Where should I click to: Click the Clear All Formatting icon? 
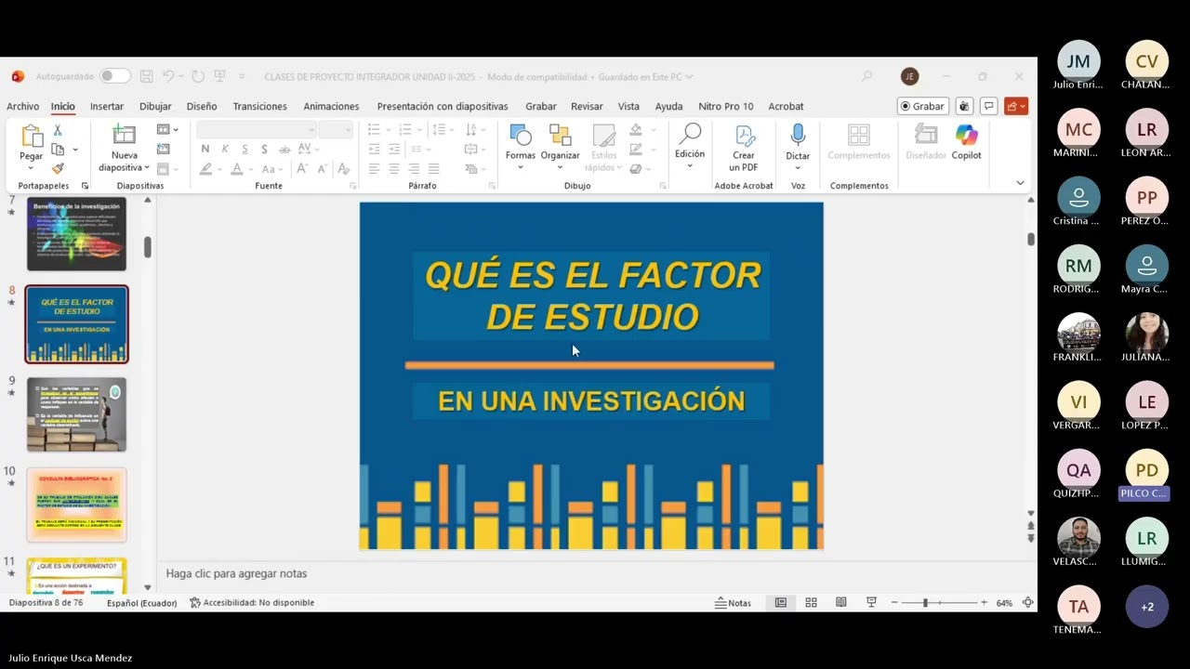(x=343, y=169)
